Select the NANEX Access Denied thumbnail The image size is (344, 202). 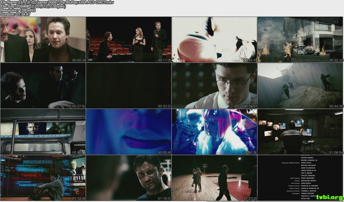click(43, 178)
